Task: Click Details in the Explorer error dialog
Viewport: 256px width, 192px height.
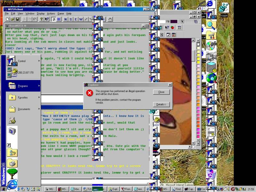Action: tap(161, 104)
